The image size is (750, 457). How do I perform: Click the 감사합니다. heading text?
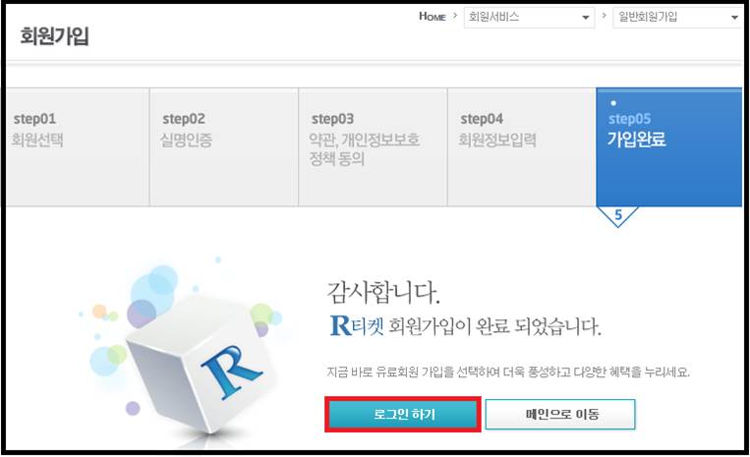coord(383,292)
